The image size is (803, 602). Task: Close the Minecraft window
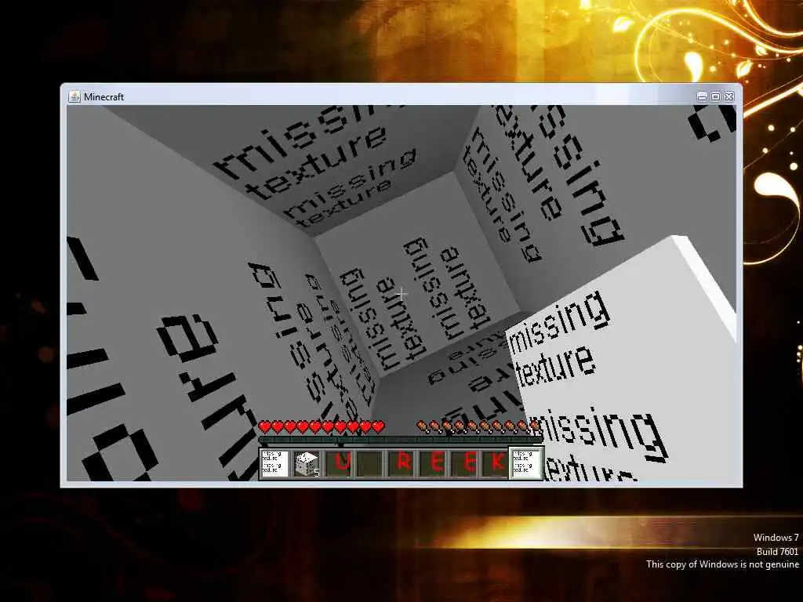[x=729, y=96]
